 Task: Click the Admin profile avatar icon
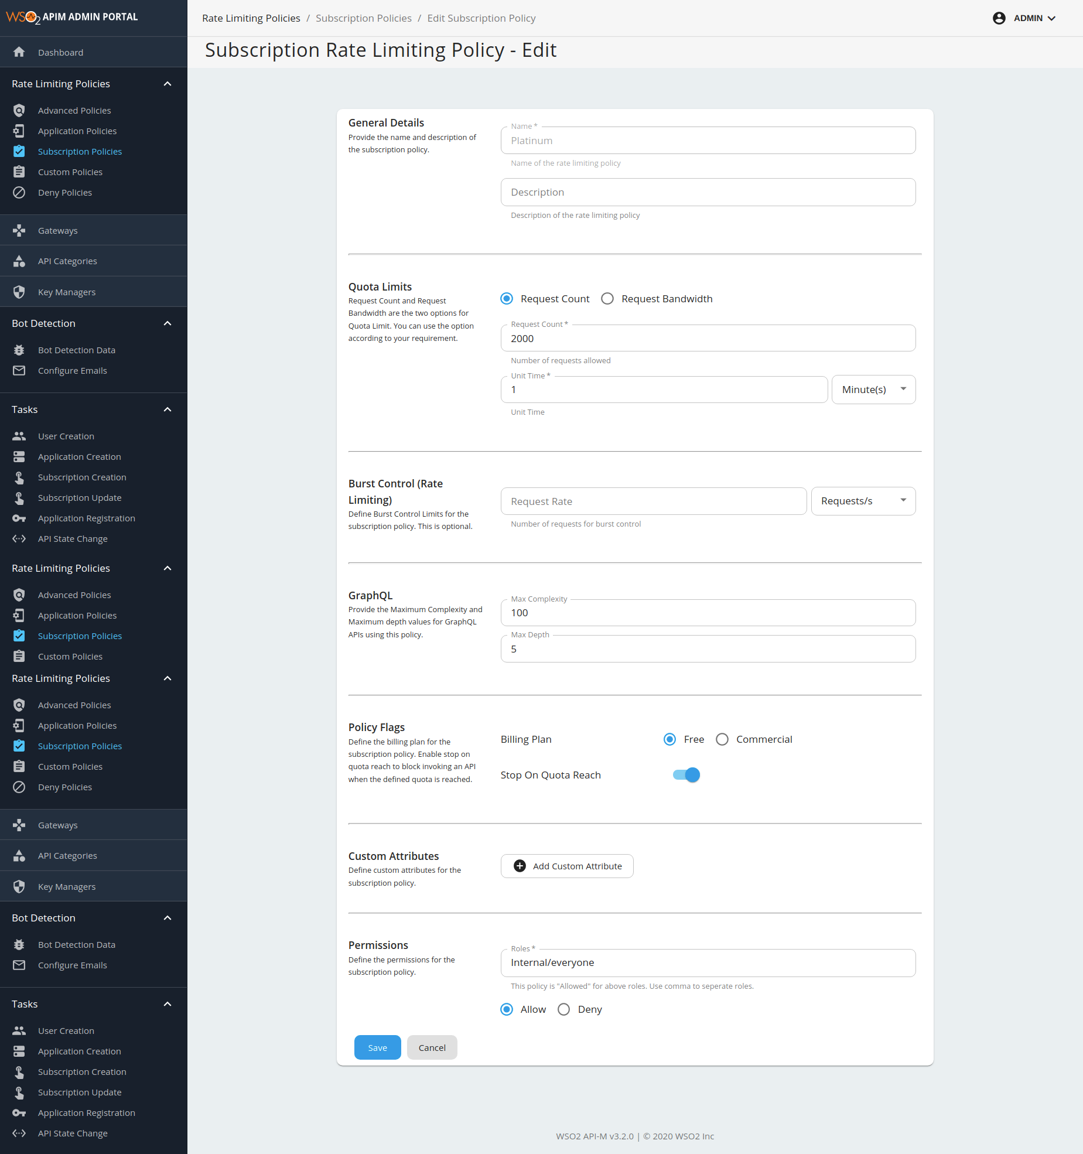click(x=999, y=18)
